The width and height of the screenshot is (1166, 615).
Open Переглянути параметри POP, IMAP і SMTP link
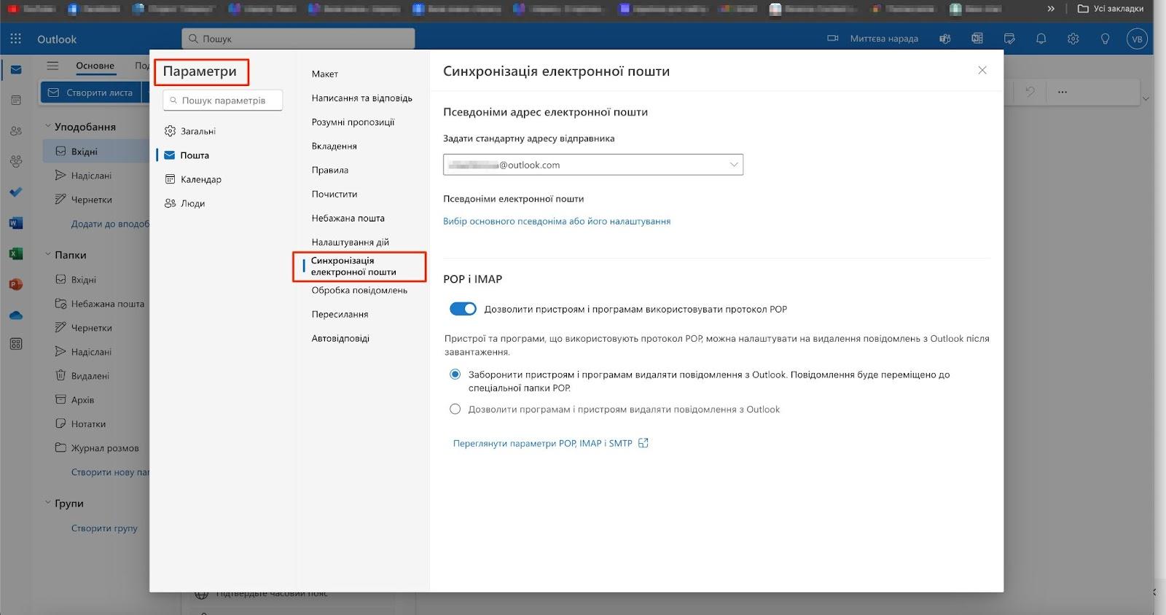550,443
